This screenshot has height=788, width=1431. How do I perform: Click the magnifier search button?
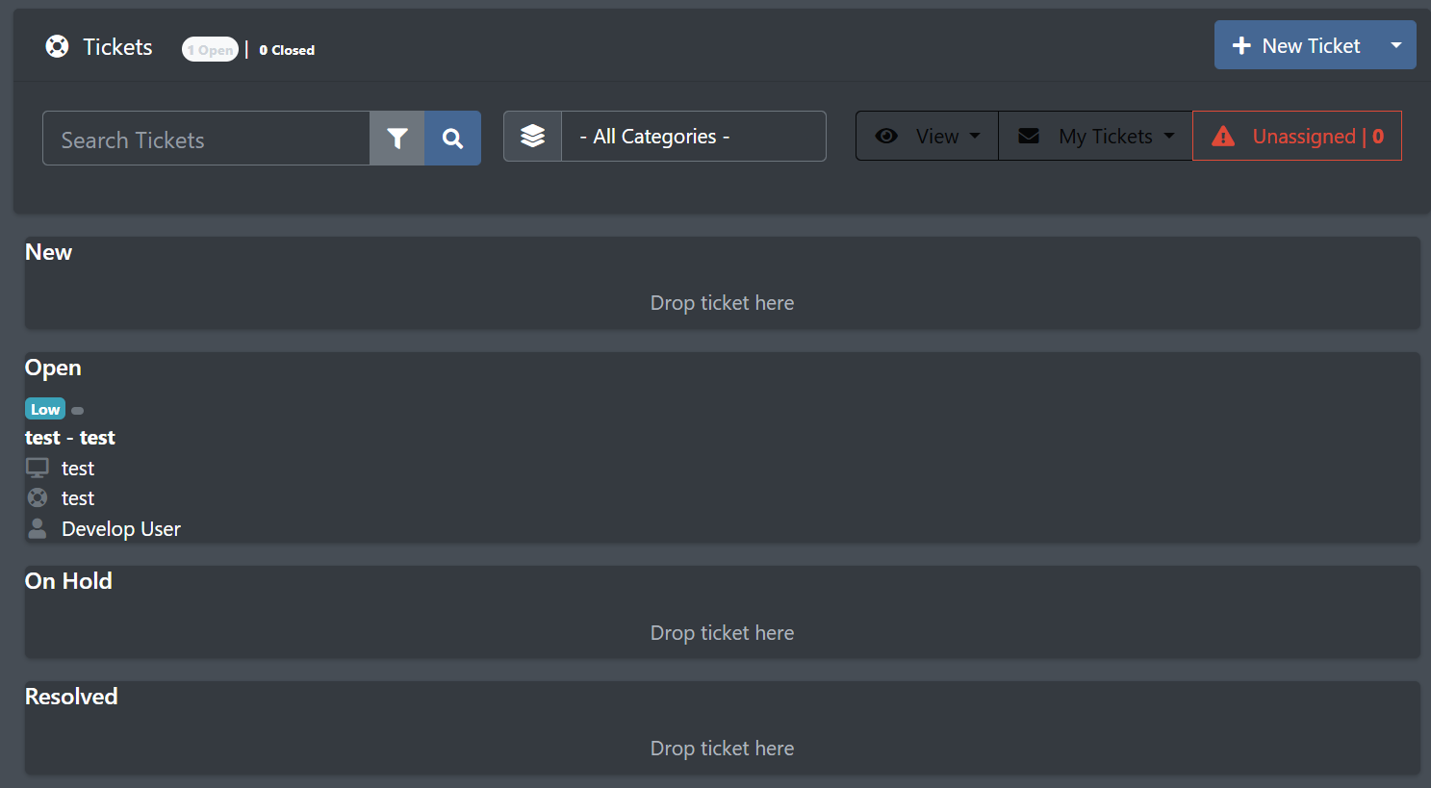453,139
